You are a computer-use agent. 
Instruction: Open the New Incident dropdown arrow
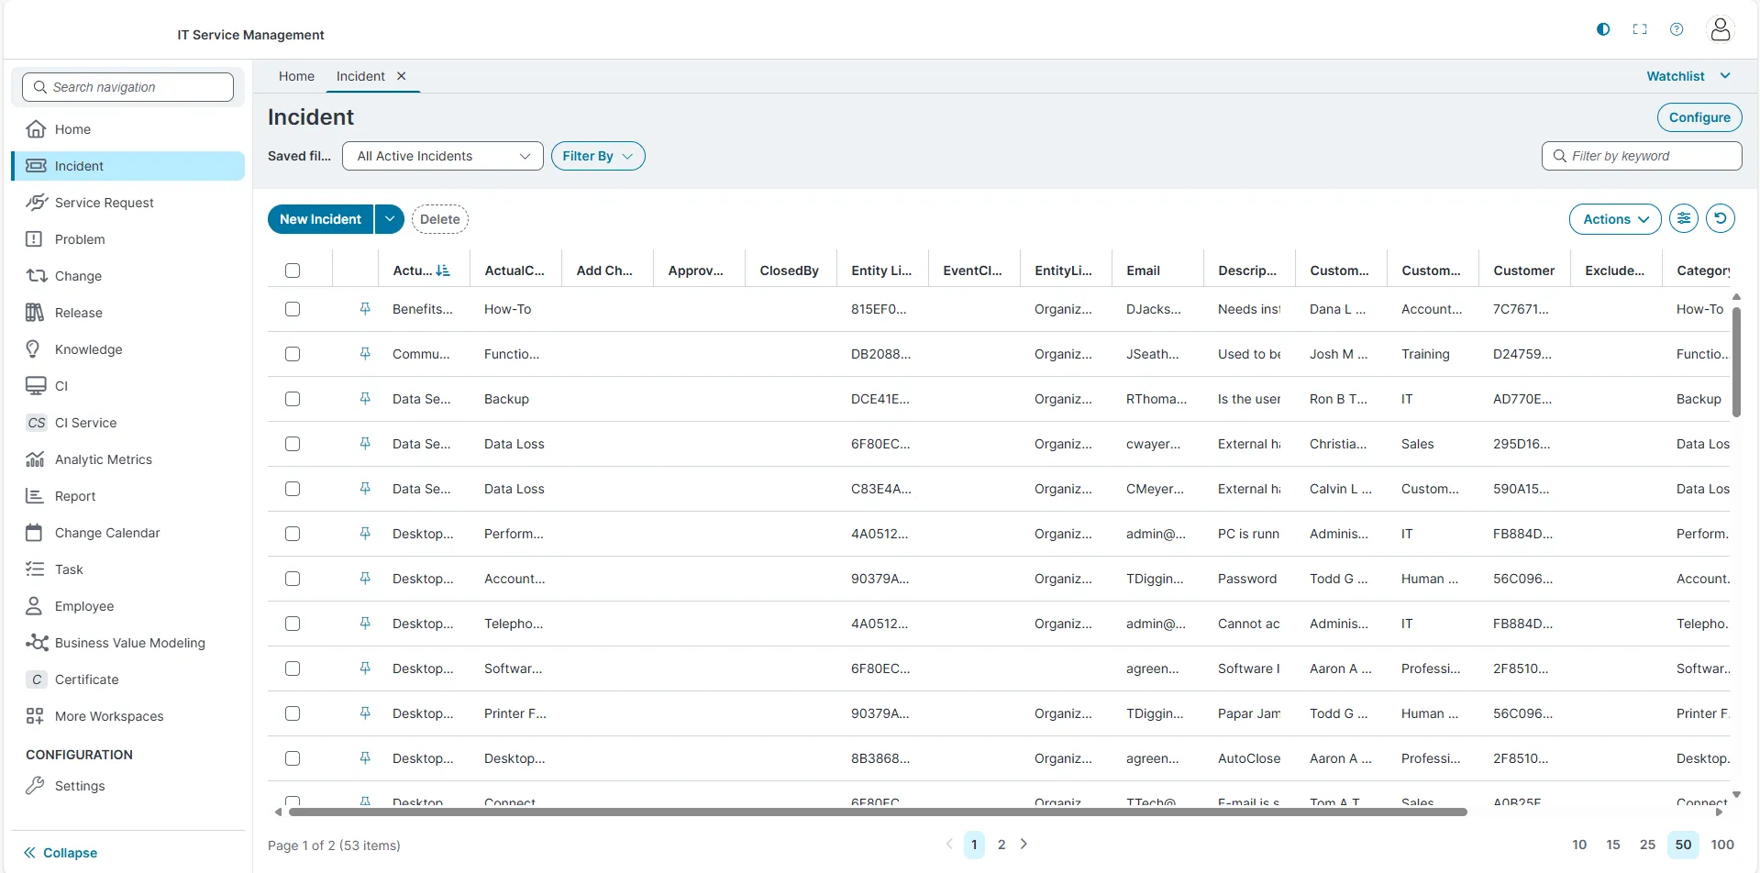tap(390, 219)
